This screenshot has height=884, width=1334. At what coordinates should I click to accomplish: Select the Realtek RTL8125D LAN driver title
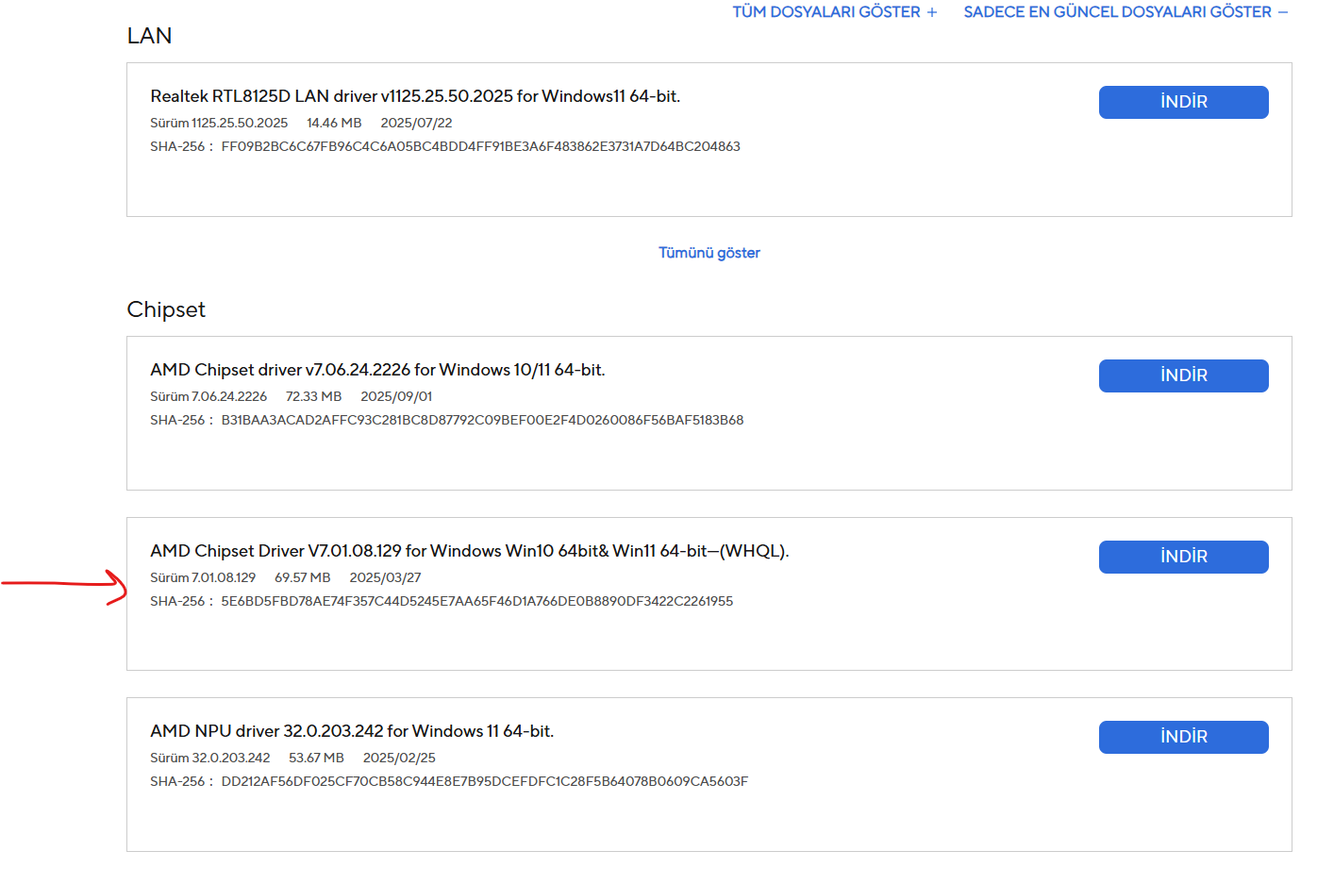coord(415,96)
